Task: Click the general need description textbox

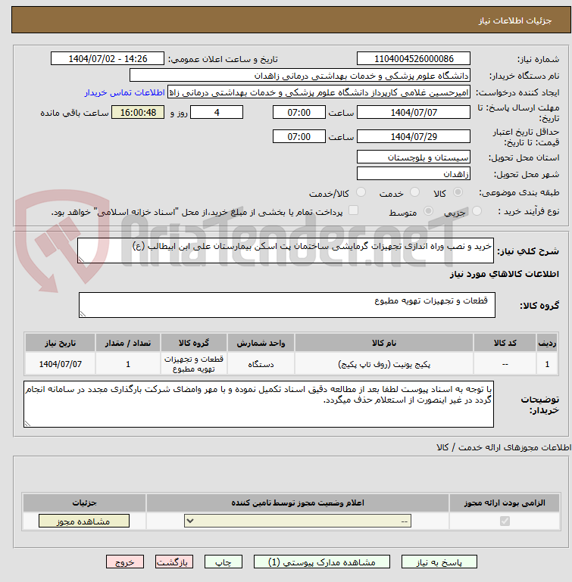Action: point(286,251)
